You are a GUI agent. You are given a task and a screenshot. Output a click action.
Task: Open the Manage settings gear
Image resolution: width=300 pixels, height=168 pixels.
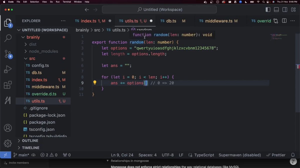(8, 144)
